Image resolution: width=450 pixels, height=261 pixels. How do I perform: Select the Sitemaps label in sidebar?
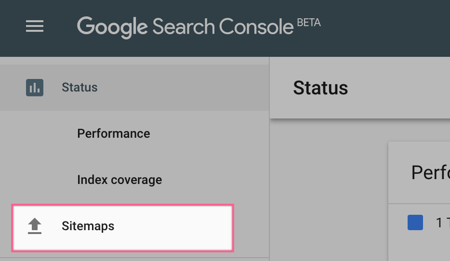pyautogui.click(x=88, y=226)
